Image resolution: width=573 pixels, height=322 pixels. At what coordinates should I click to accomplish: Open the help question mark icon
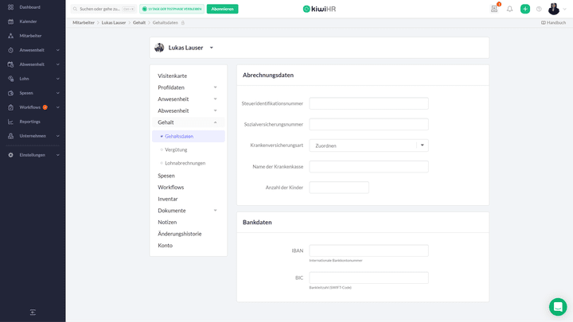pos(539,9)
